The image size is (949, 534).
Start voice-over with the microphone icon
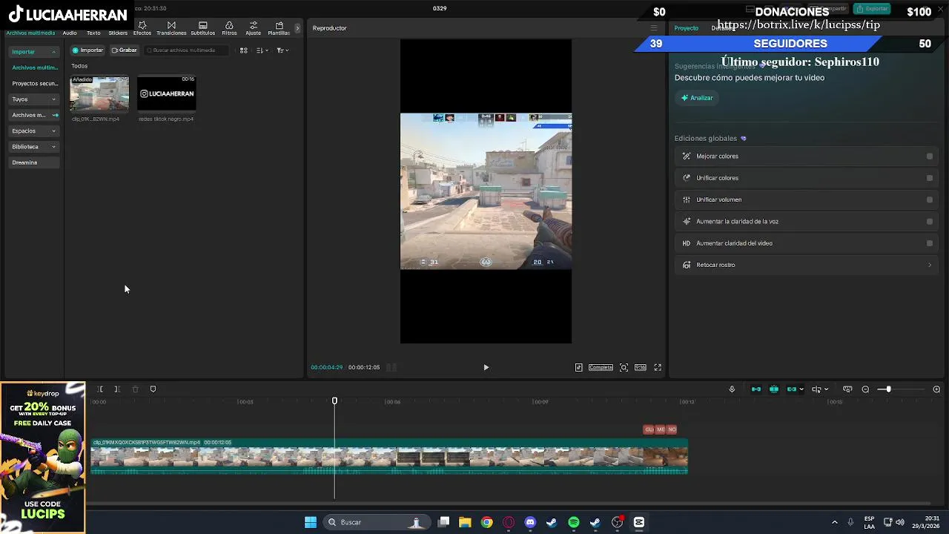[x=732, y=389]
